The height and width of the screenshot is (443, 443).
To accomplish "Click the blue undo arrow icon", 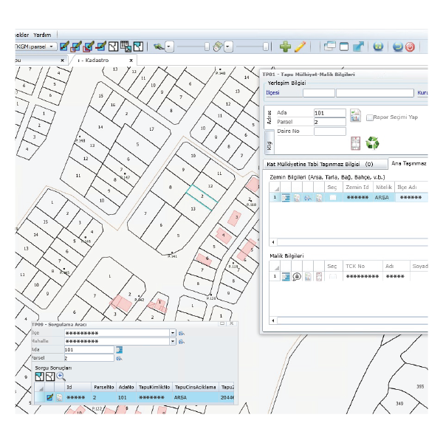I will click(x=397, y=47).
